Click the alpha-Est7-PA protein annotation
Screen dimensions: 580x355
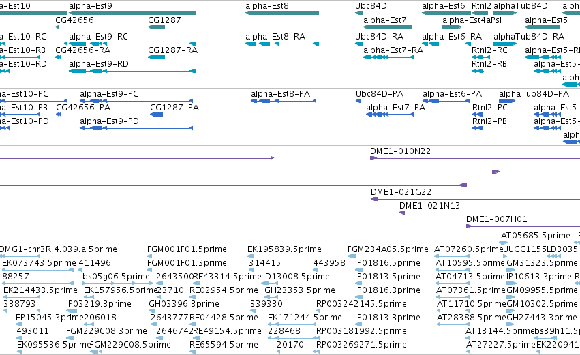coord(390,114)
